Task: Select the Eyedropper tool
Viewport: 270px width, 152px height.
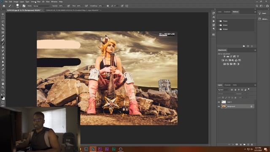Action: (x=3, y=36)
